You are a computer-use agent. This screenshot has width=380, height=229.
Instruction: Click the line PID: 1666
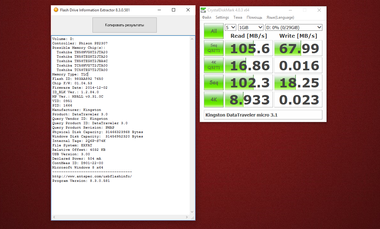coord(62,105)
